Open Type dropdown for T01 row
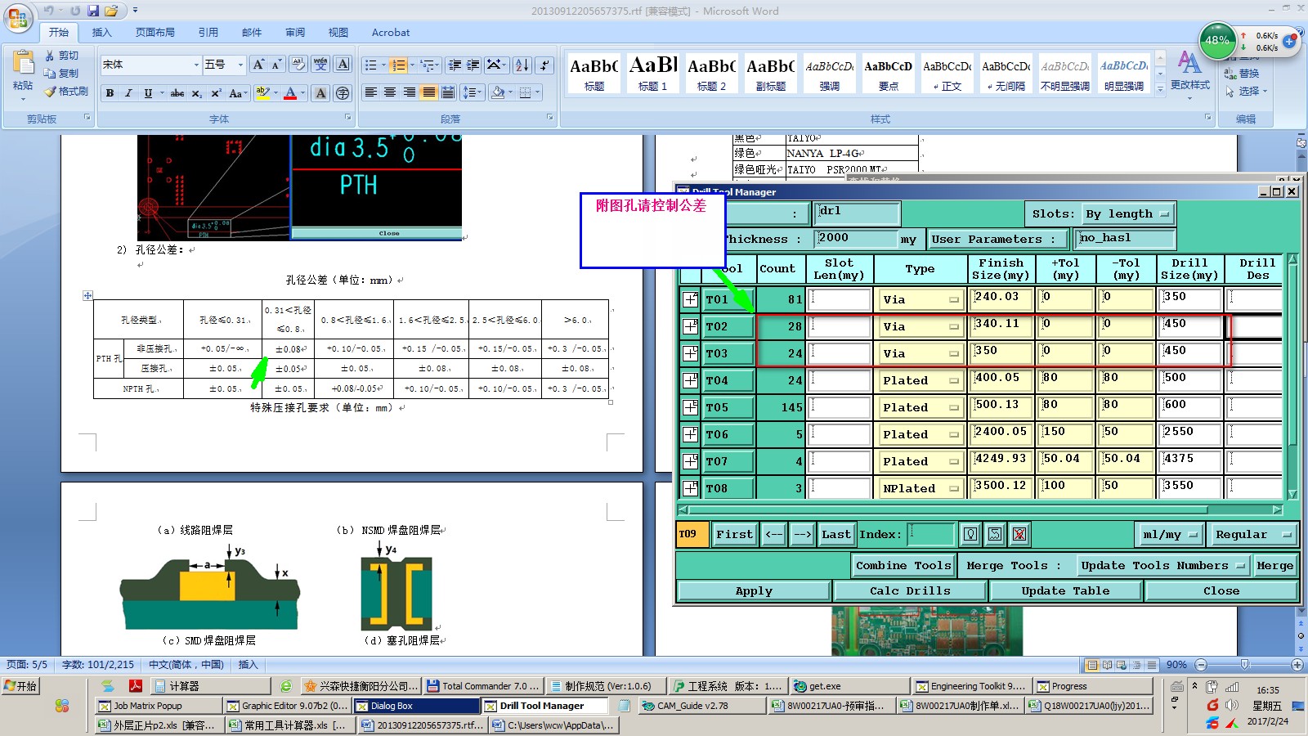This screenshot has height=736, width=1308. point(920,299)
